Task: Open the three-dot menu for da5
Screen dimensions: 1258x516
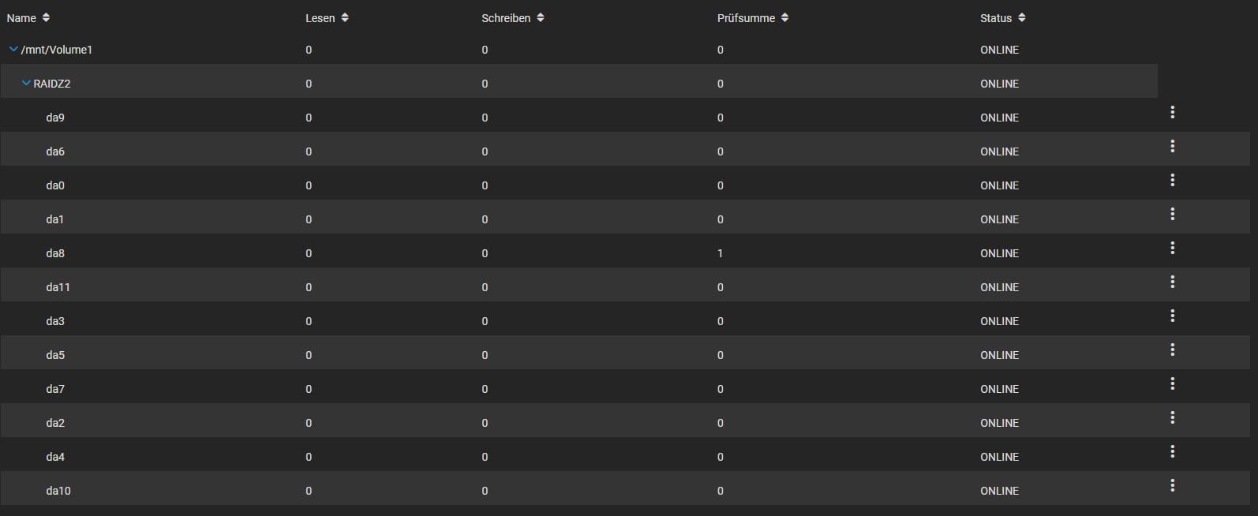Action: click(x=1172, y=350)
